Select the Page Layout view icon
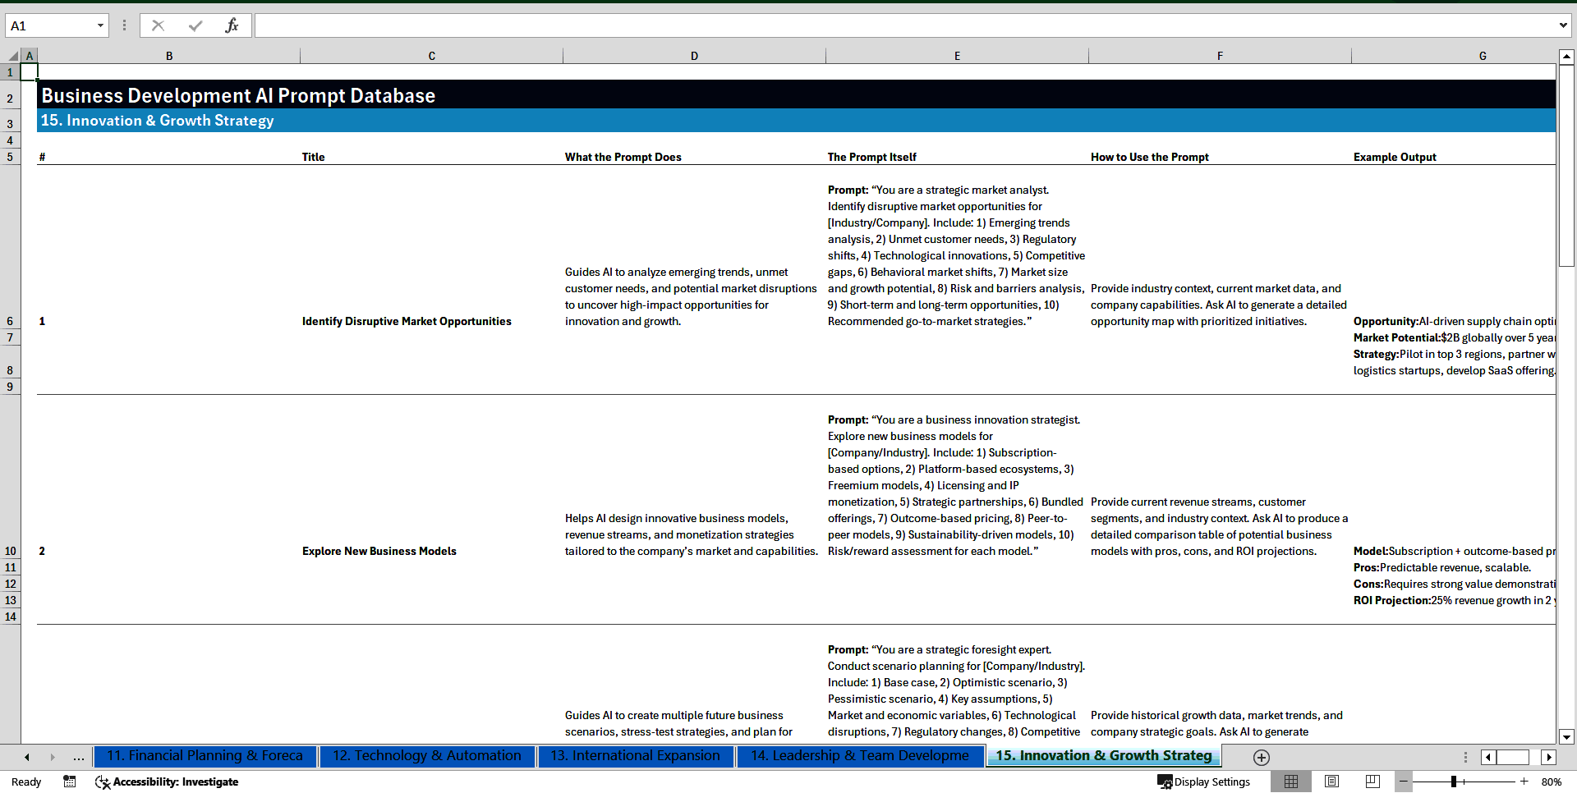The width and height of the screenshot is (1577, 793). point(1332,782)
